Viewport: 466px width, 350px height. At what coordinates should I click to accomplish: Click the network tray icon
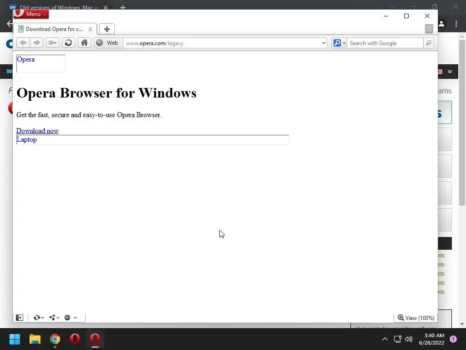pos(398,339)
